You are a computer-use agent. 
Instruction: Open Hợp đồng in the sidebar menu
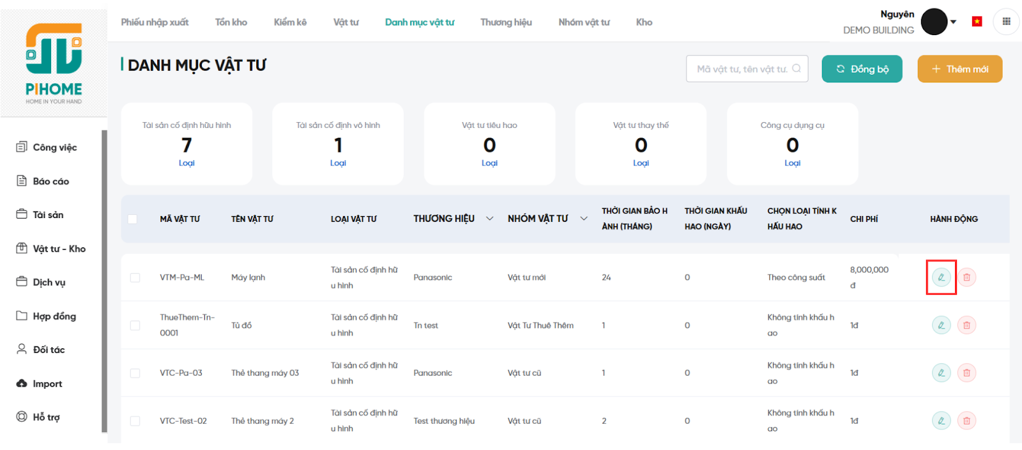(x=54, y=316)
